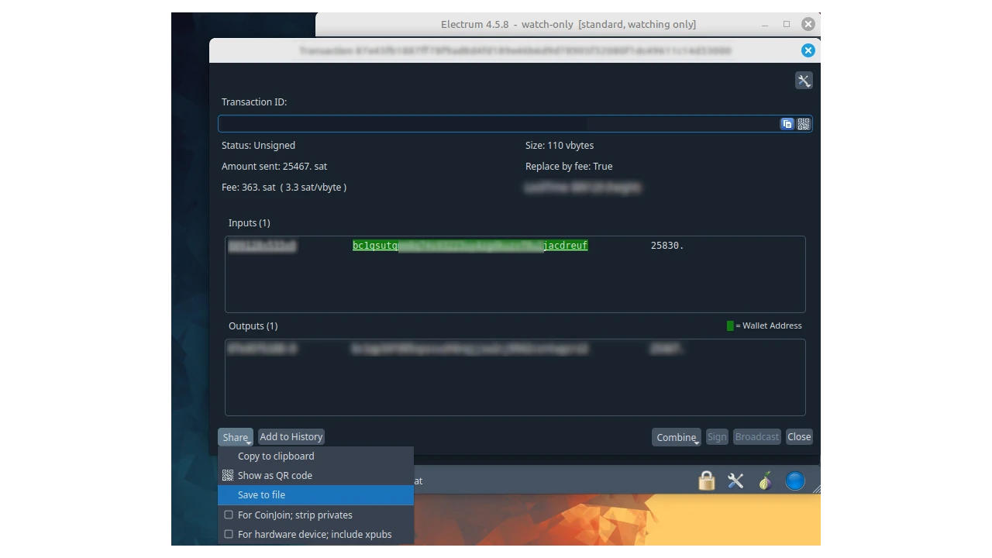The image size is (992, 558).
Task: Enable For CoinJoin; strip privates option
Action: [229, 515]
